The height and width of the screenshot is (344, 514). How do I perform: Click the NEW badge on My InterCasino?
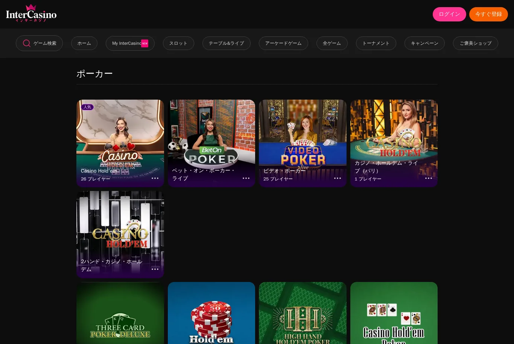145,44
